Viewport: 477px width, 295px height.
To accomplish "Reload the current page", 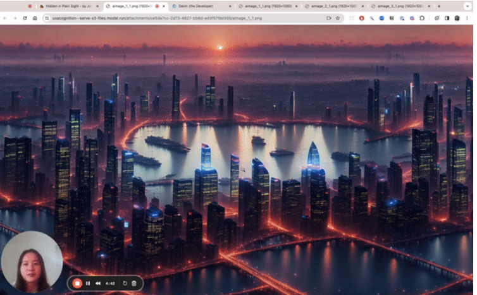I will [25, 18].
